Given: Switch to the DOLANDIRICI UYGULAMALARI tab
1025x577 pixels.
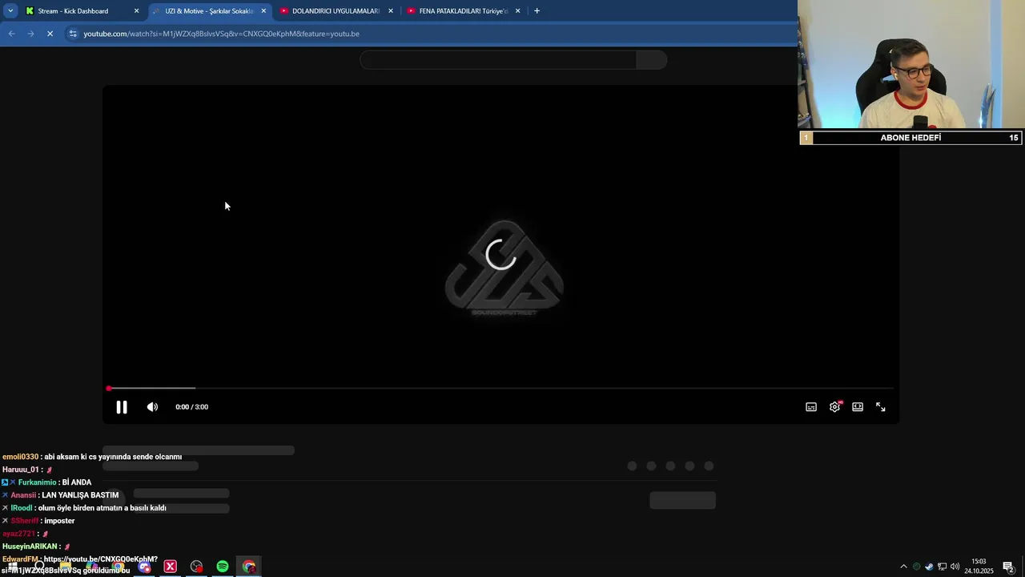Looking at the screenshot, I should (x=336, y=11).
